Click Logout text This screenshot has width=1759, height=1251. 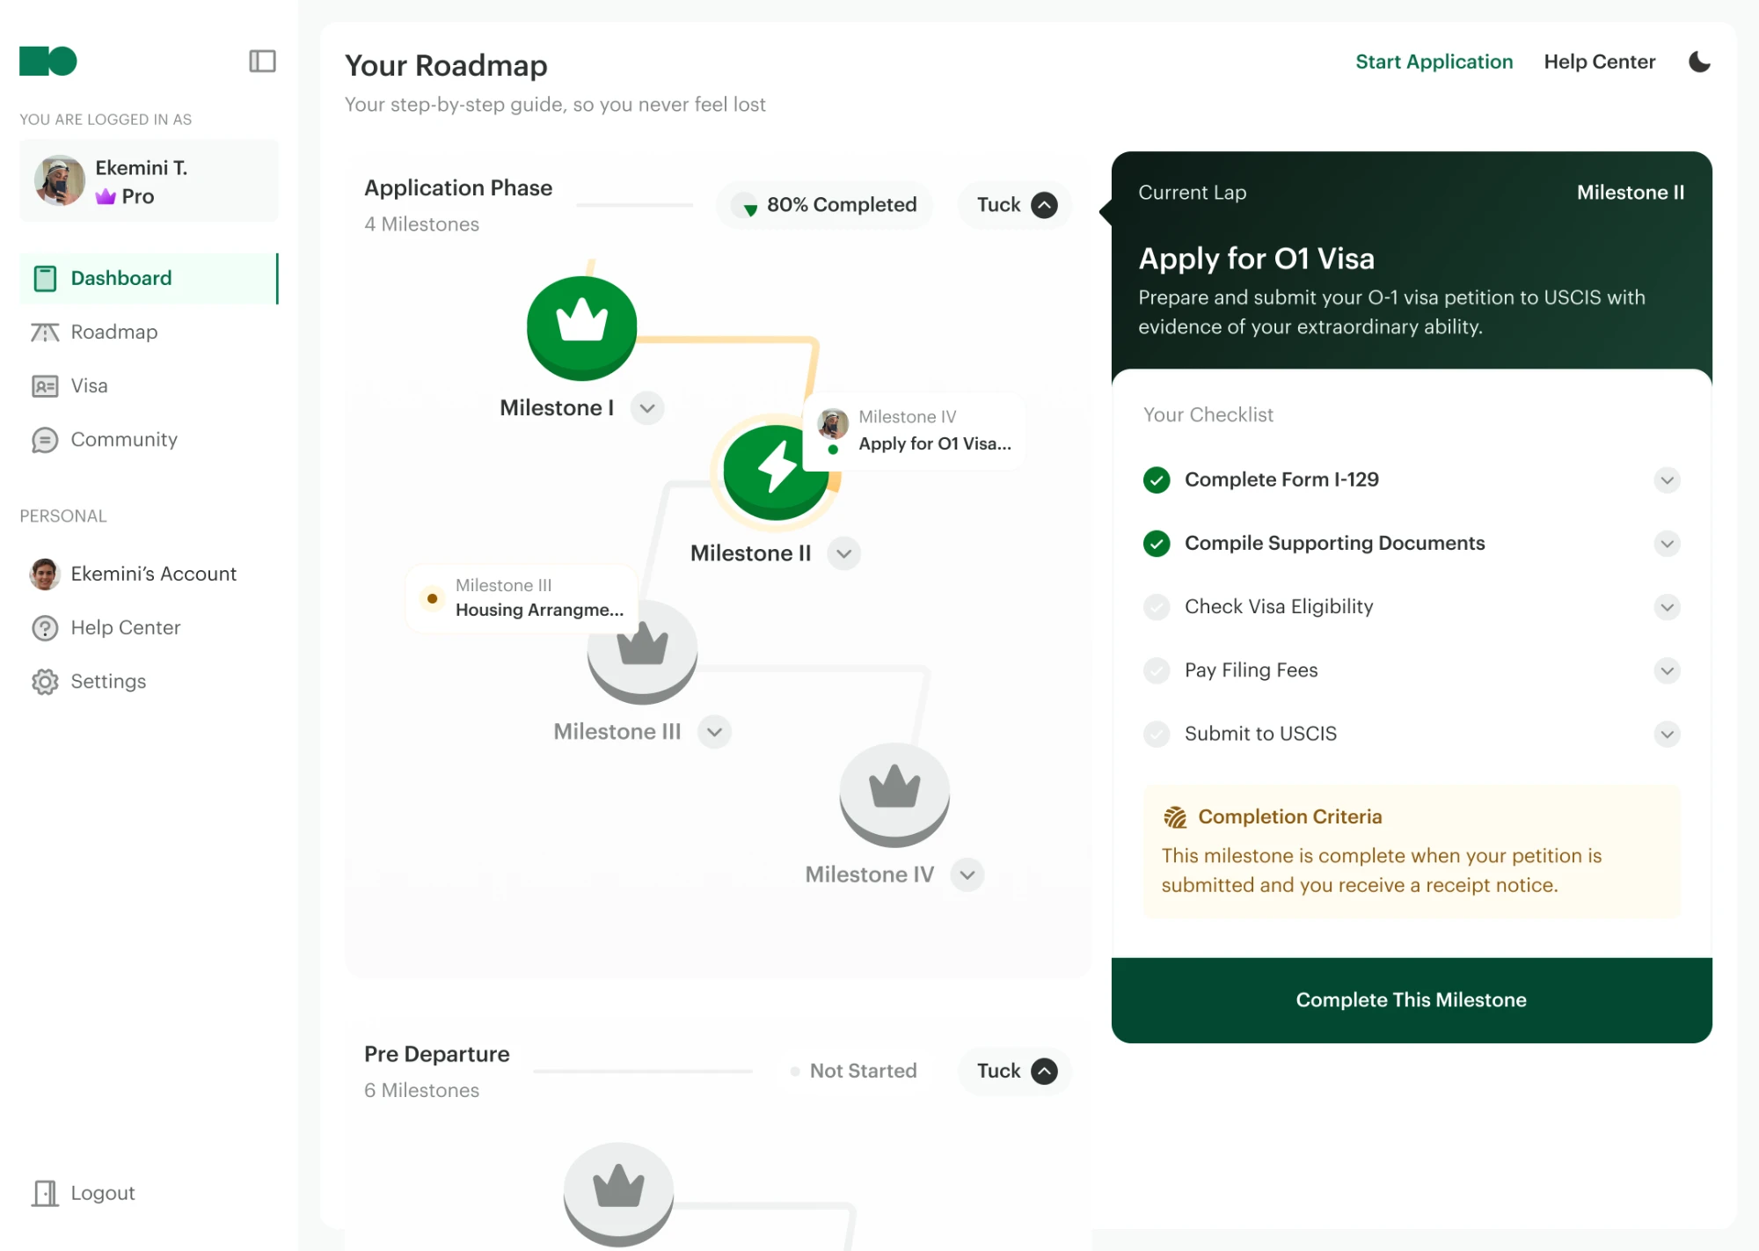click(x=103, y=1193)
